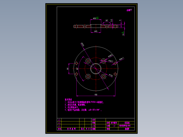Image resolution: width=183 pixels, height=137 pixels.
Task: Click the 4 thickness dimension label
Action: pos(120,20)
